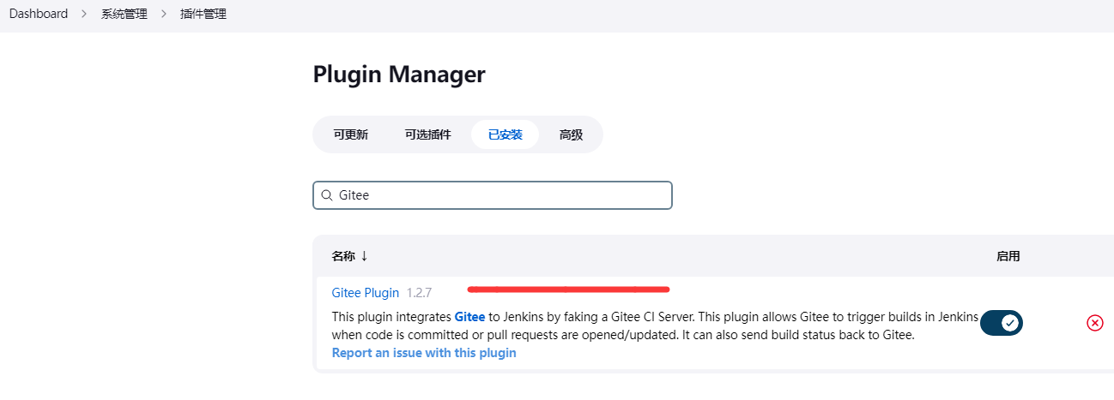This screenshot has width=1114, height=400.
Task: Sort plugins by the 名称 column header
Action: click(x=343, y=256)
